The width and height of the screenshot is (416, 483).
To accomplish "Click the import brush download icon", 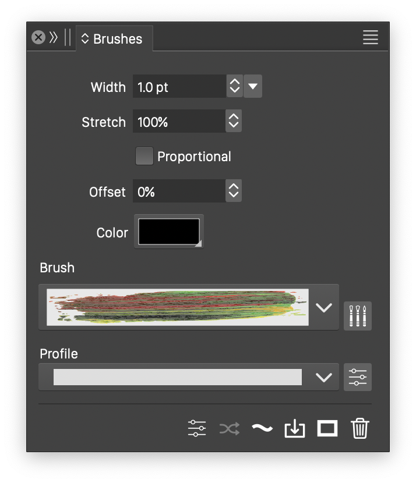I will (295, 429).
